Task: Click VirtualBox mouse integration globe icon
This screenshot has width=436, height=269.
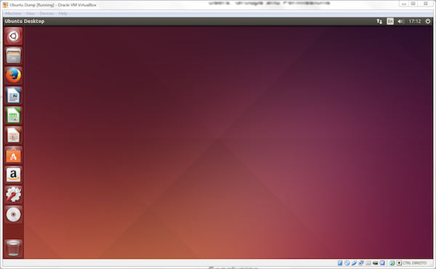Action: [392, 263]
